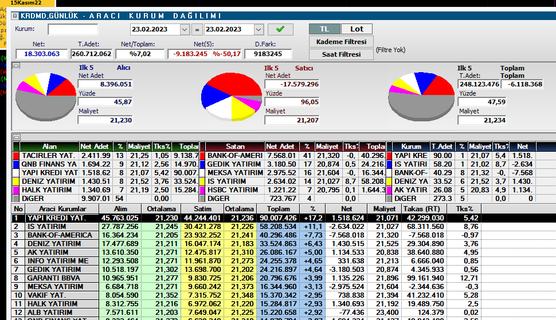Sort by the T.Adet column header
This screenshot has width=556, height=320.
tap(442, 146)
